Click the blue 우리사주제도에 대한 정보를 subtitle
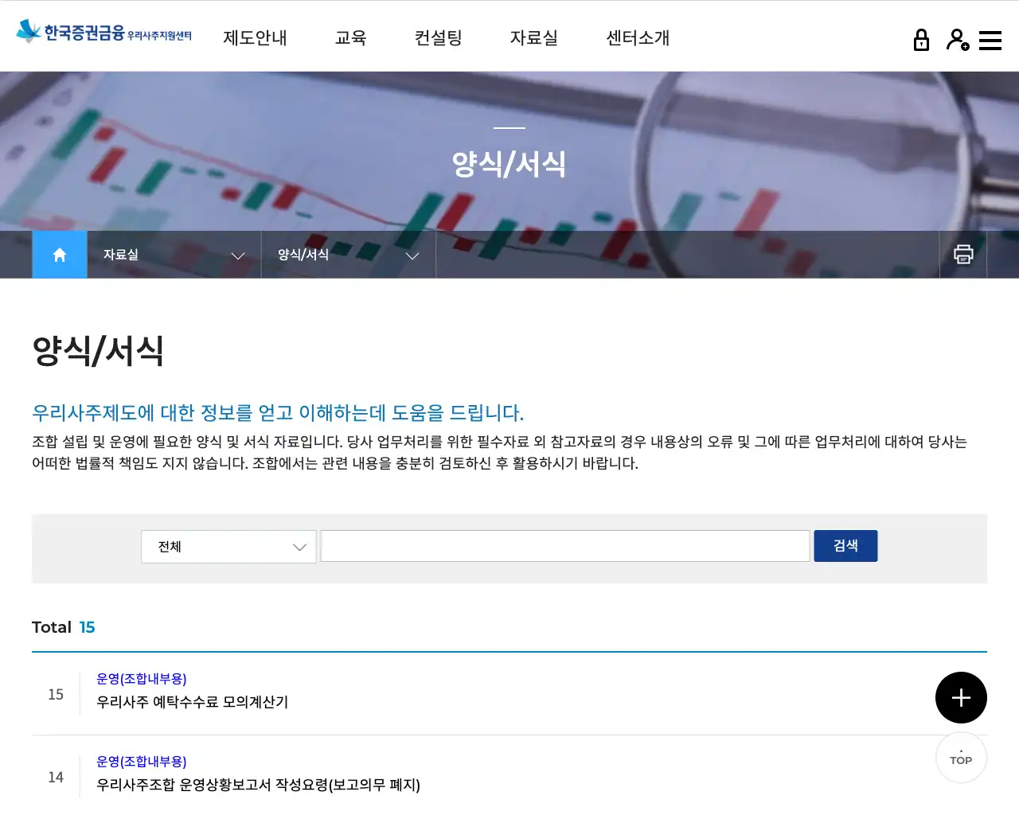The width and height of the screenshot is (1019, 815). pyautogui.click(x=278, y=413)
